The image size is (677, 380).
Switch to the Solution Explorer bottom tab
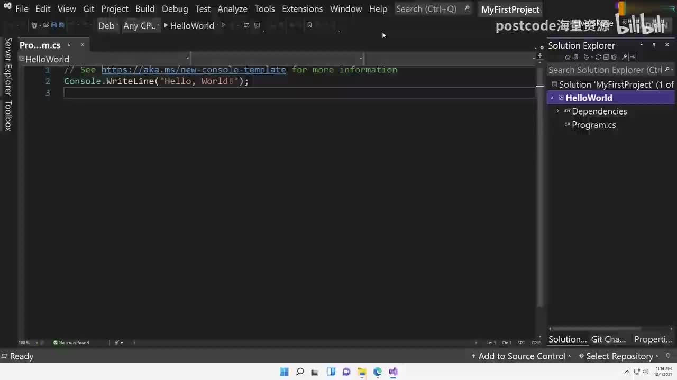tap(568, 339)
